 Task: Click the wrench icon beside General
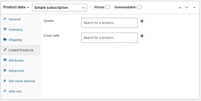point(5,19)
